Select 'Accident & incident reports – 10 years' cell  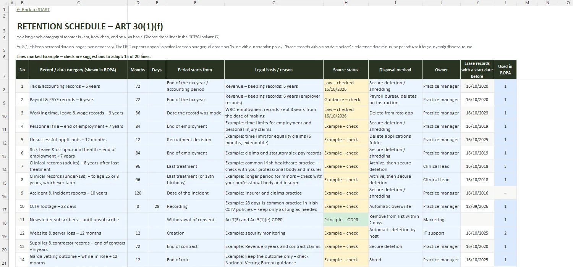pyautogui.click(x=78, y=193)
